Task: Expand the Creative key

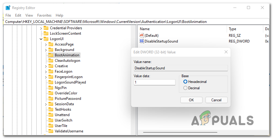Action: pyautogui.click(x=46, y=66)
